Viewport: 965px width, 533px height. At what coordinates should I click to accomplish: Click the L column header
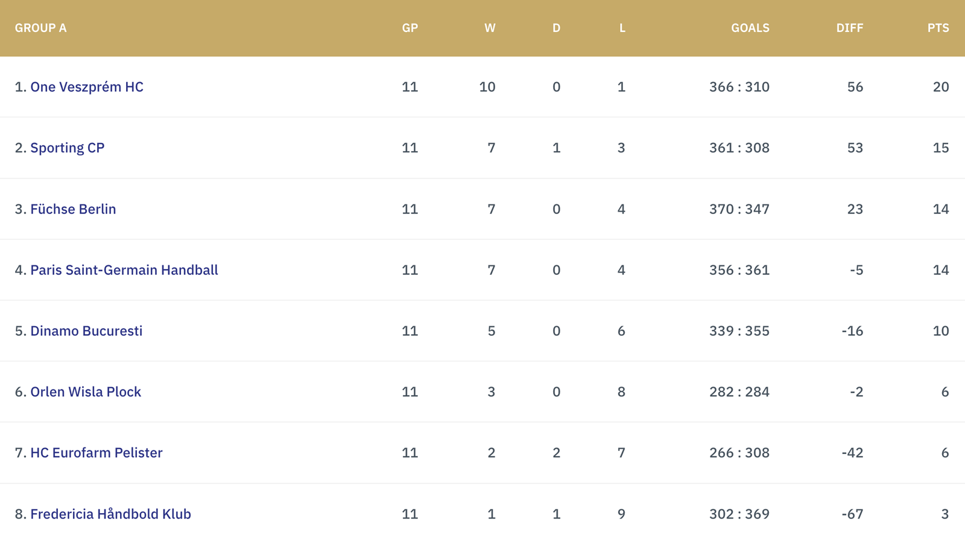click(x=622, y=28)
